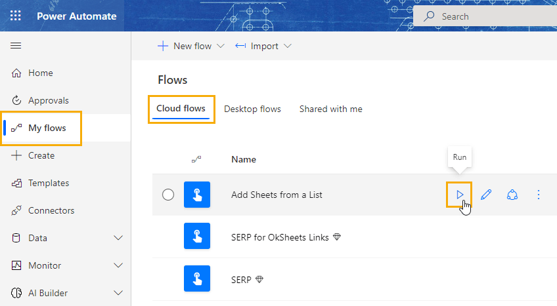Expand the AI Builder section chevron

click(118, 293)
